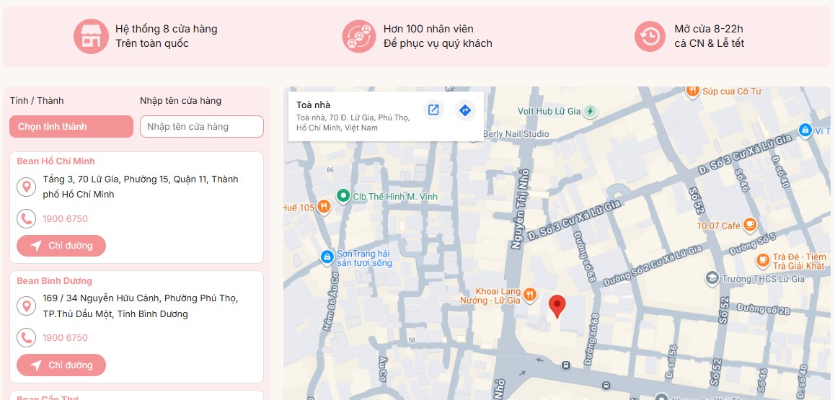This screenshot has width=835, height=400.
Task: Click the Huế 105 restaurant marker
Action: click(x=324, y=207)
